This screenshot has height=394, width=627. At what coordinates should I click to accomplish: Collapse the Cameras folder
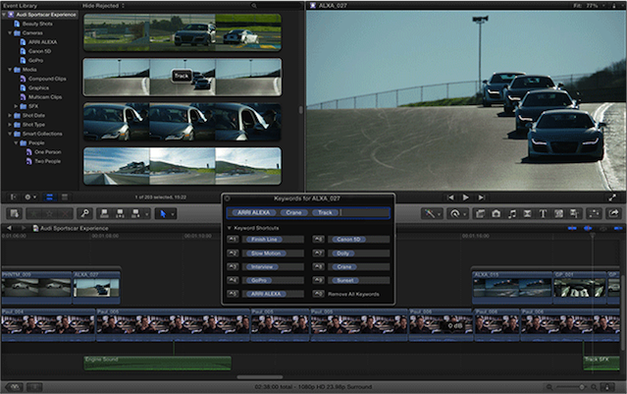point(10,32)
